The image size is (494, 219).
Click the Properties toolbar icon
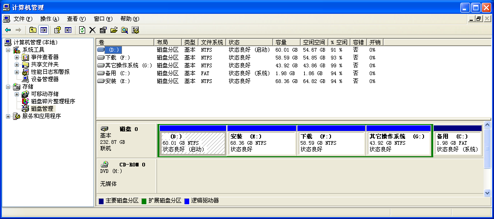click(103, 30)
